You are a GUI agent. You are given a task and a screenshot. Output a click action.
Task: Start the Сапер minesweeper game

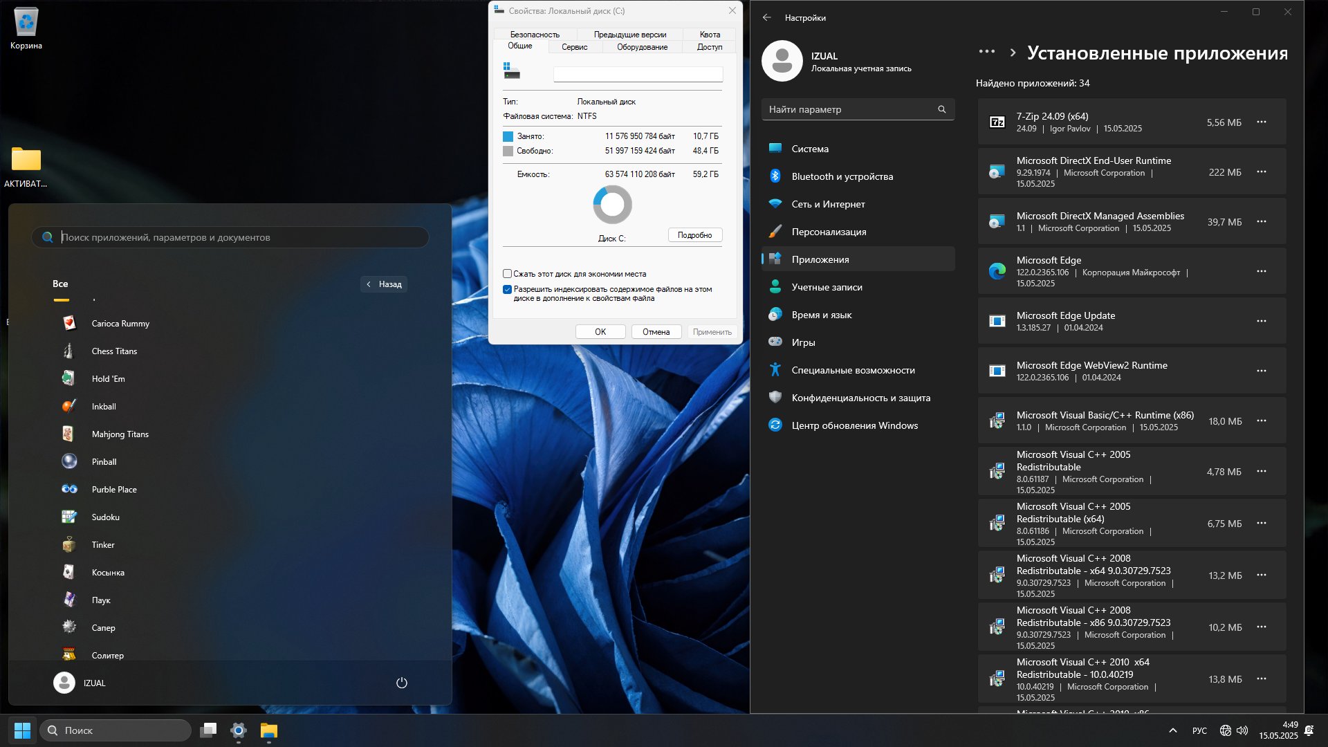coord(103,628)
